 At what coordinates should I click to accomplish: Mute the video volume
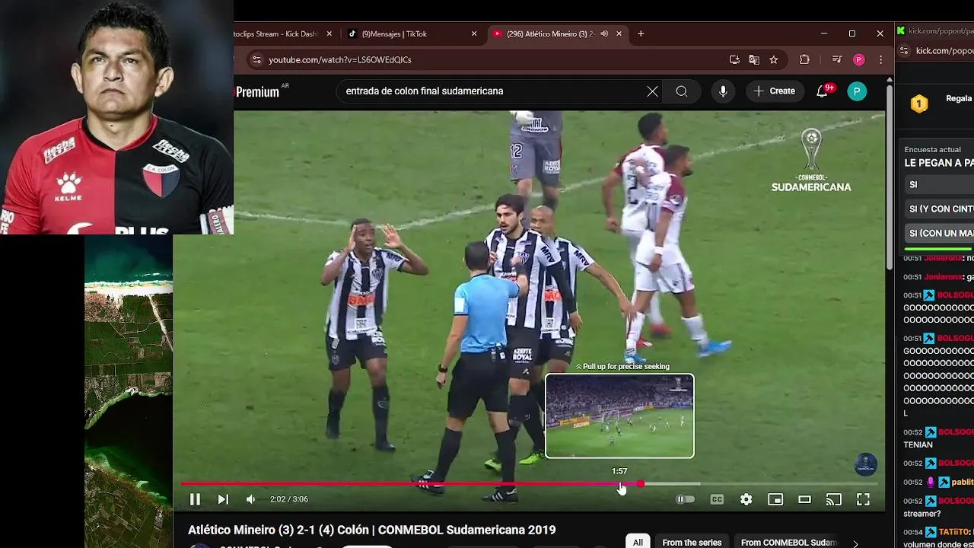point(251,499)
